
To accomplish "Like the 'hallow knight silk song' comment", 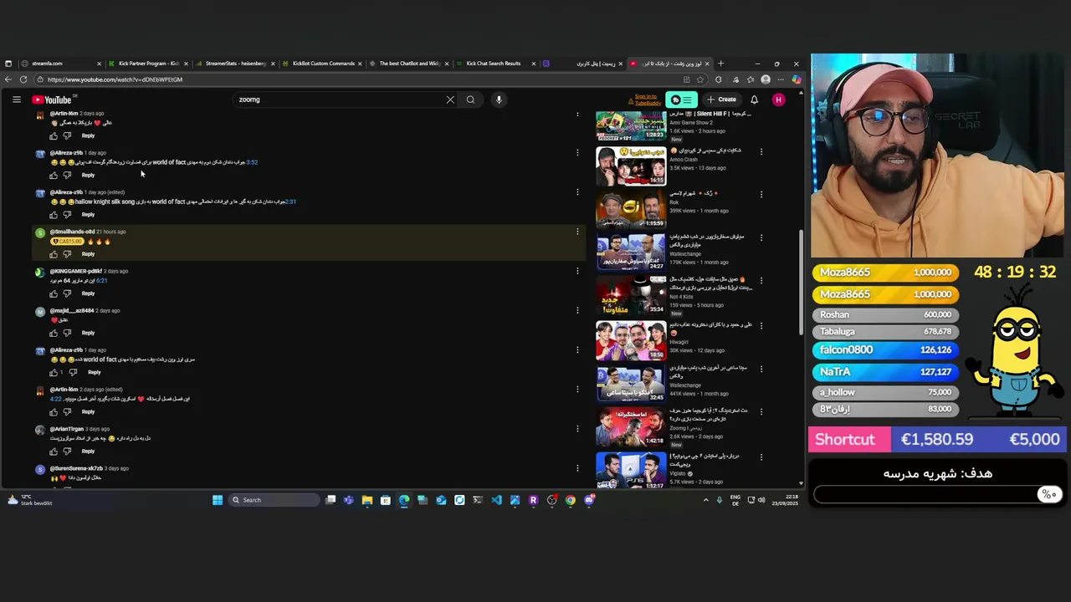I will tap(54, 214).
